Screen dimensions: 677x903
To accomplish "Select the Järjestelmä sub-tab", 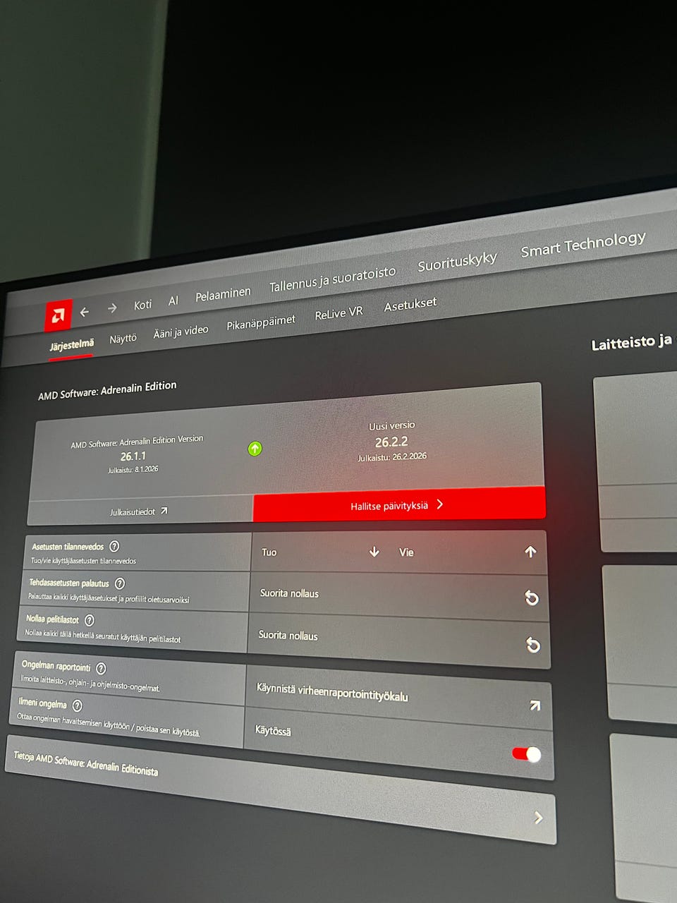I will [x=71, y=345].
